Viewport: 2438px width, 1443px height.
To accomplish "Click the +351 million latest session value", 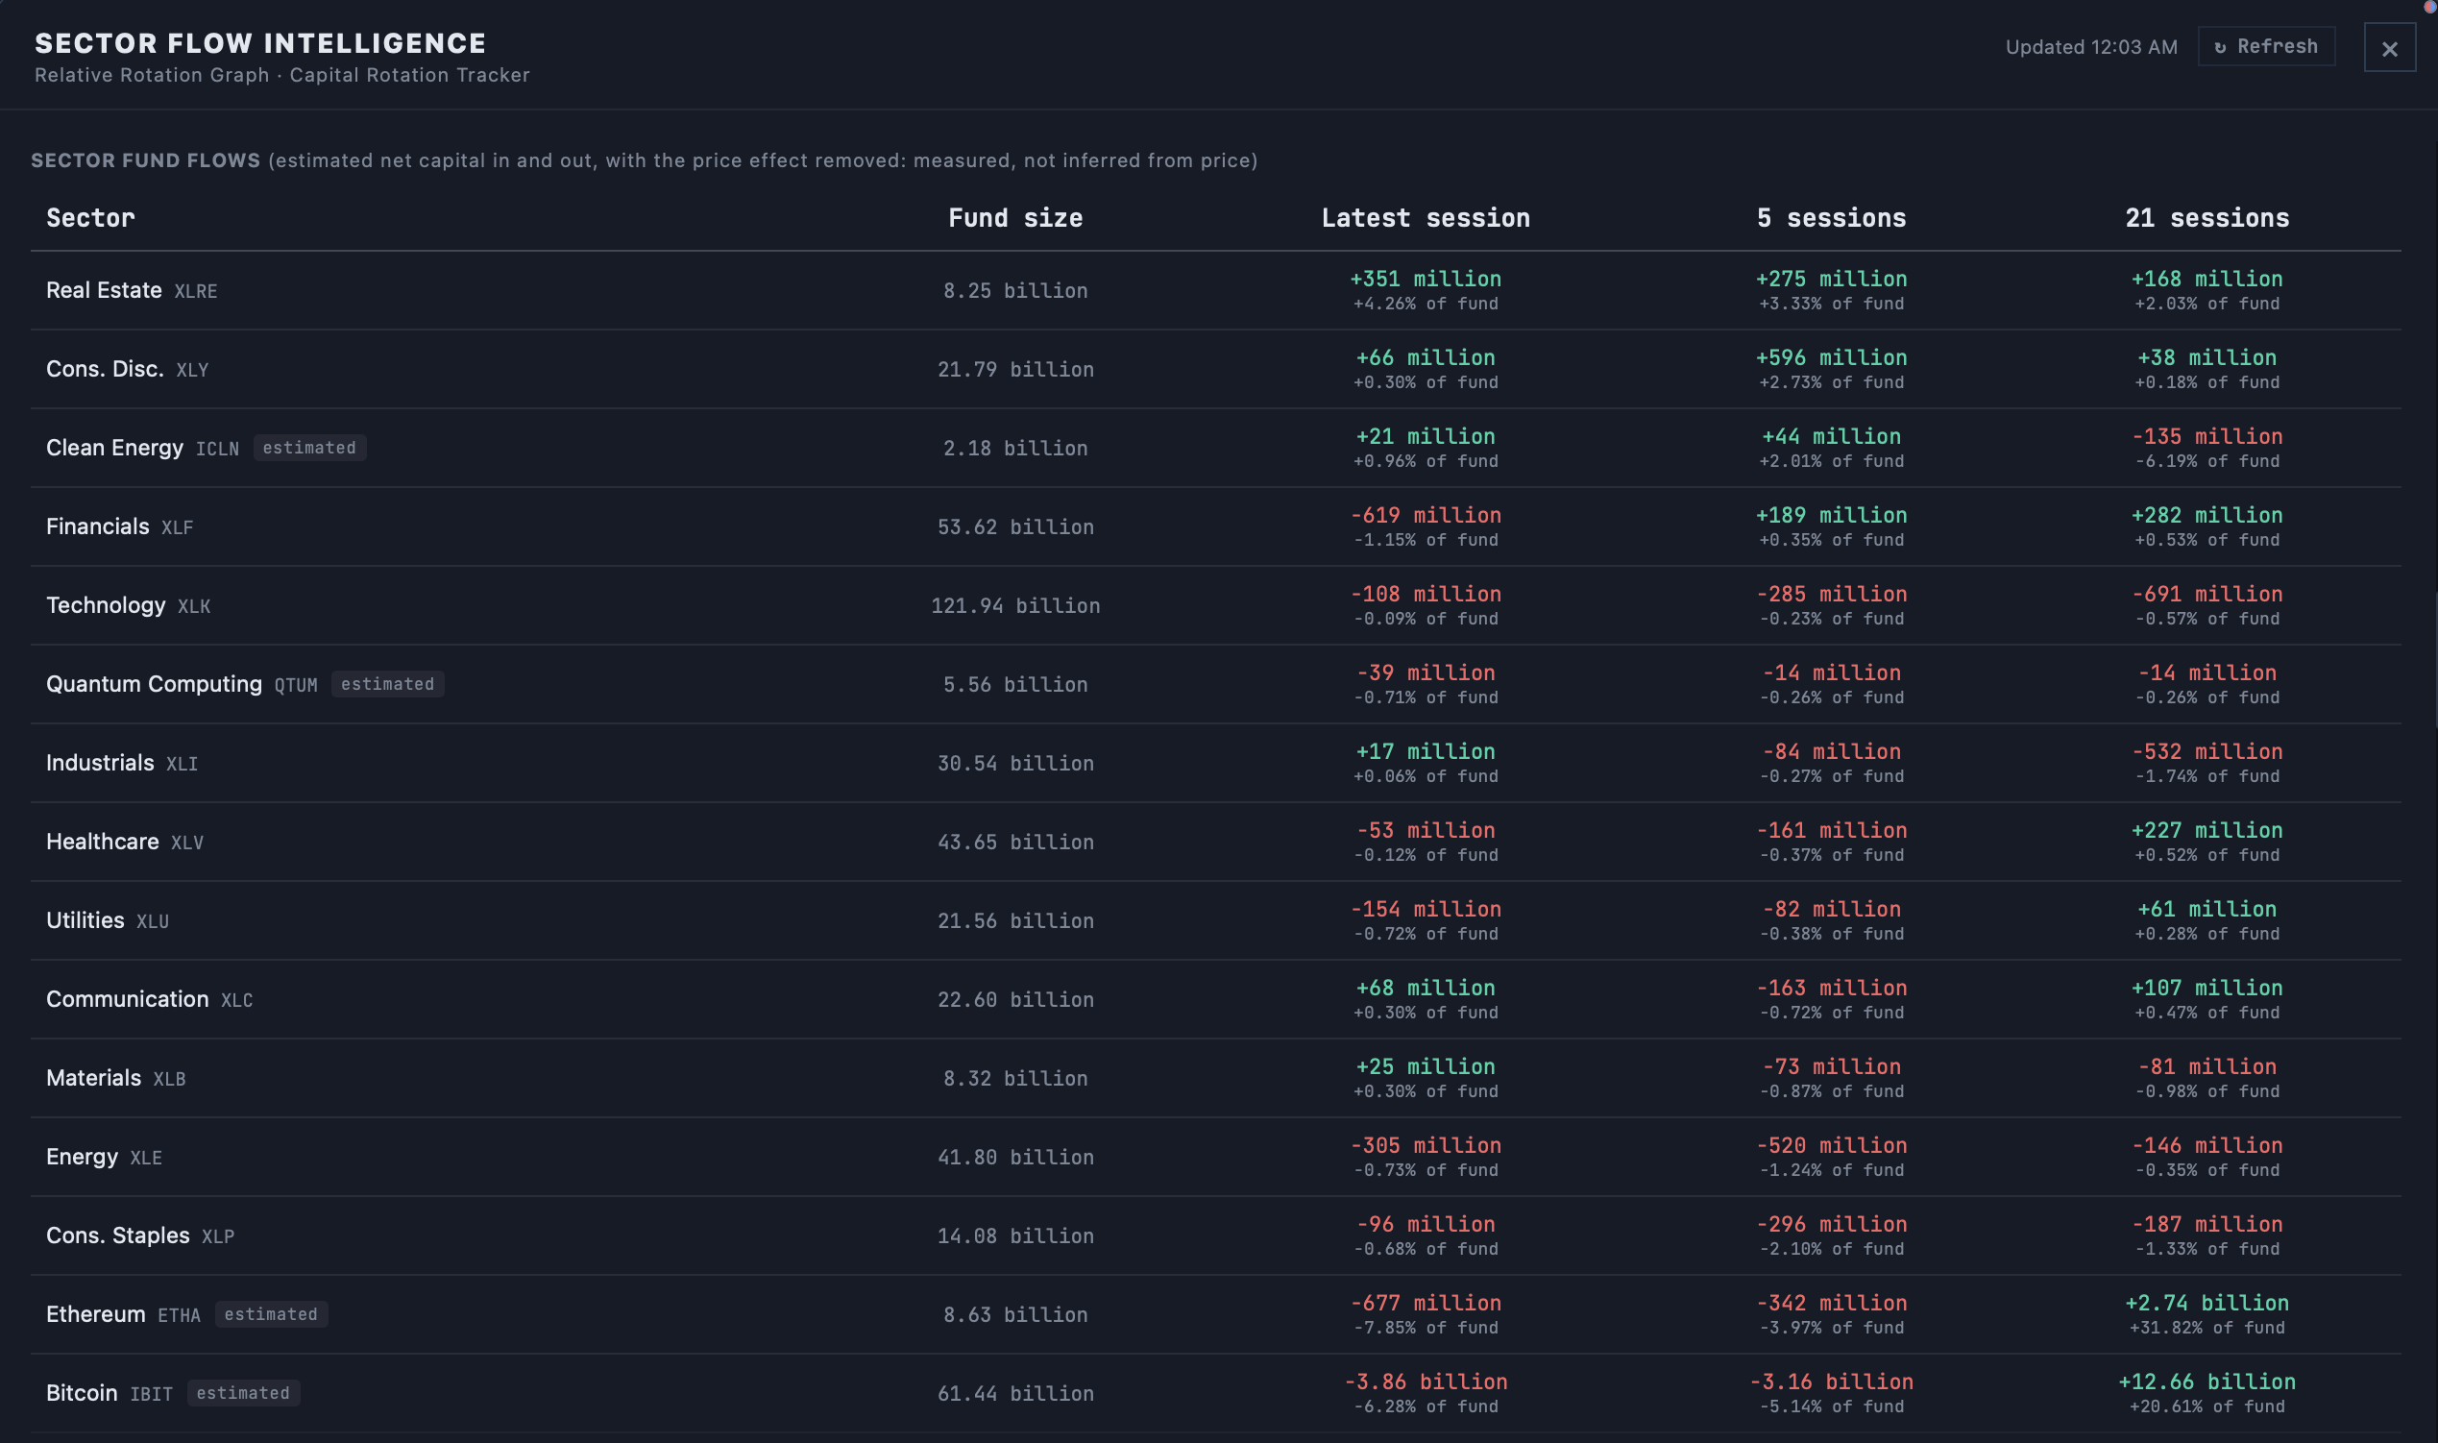I will tap(1426, 279).
